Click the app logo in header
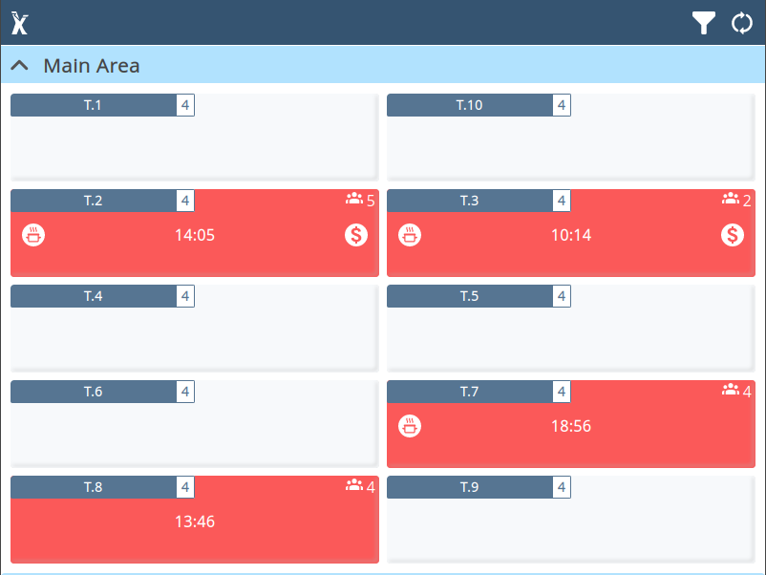Viewport: 766px width, 575px height. 19,23
